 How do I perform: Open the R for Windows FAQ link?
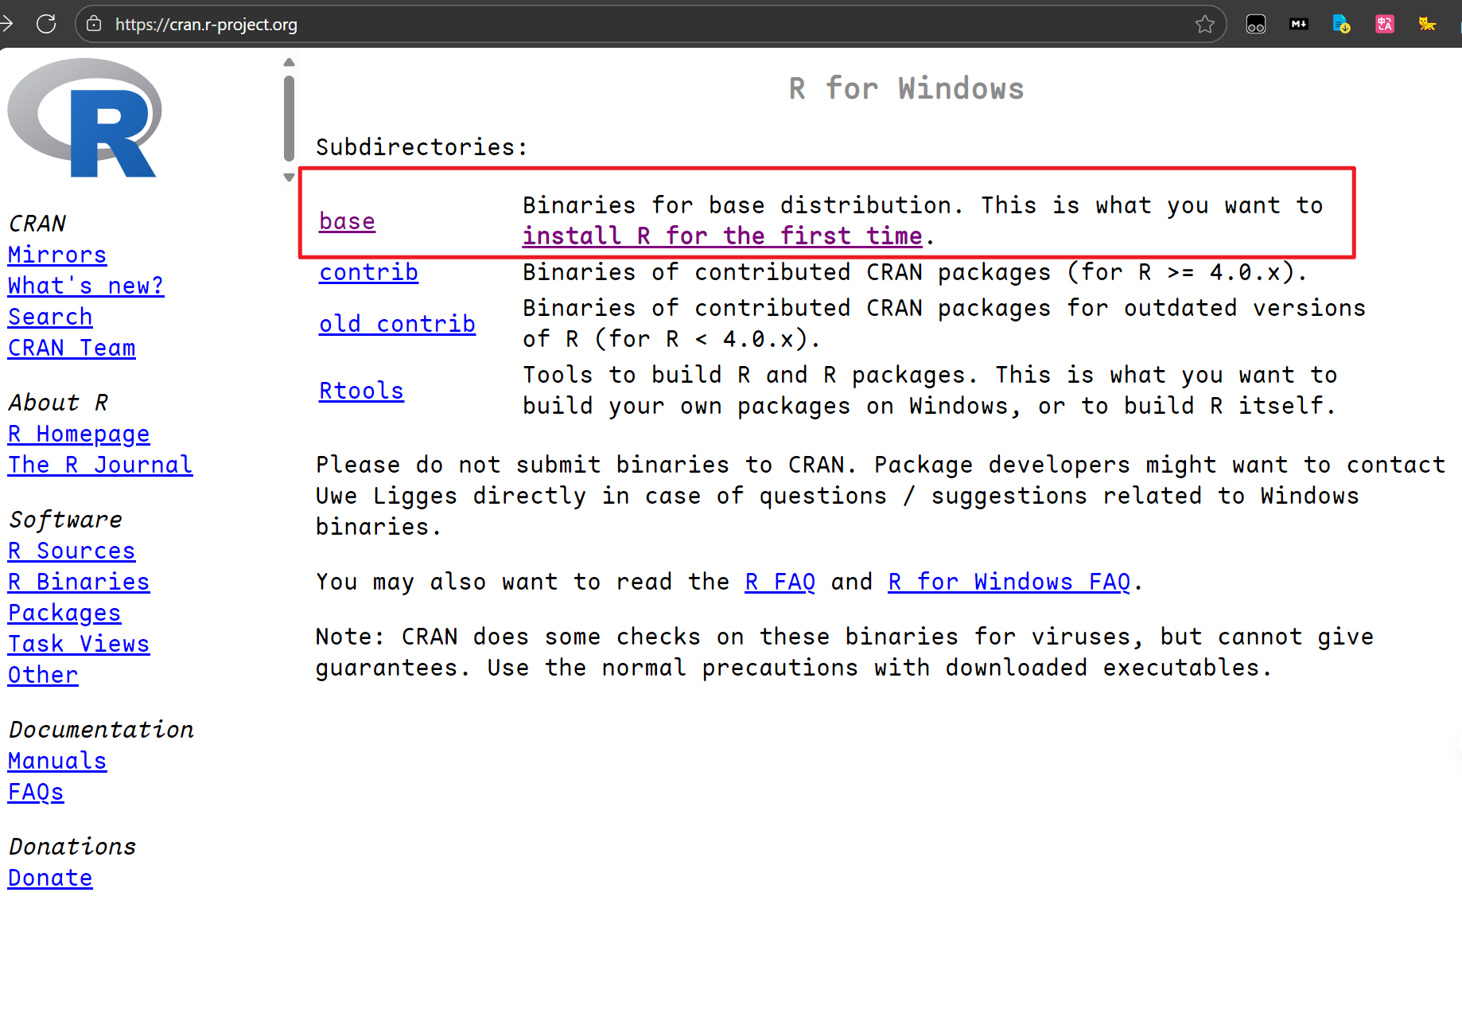point(1009,582)
